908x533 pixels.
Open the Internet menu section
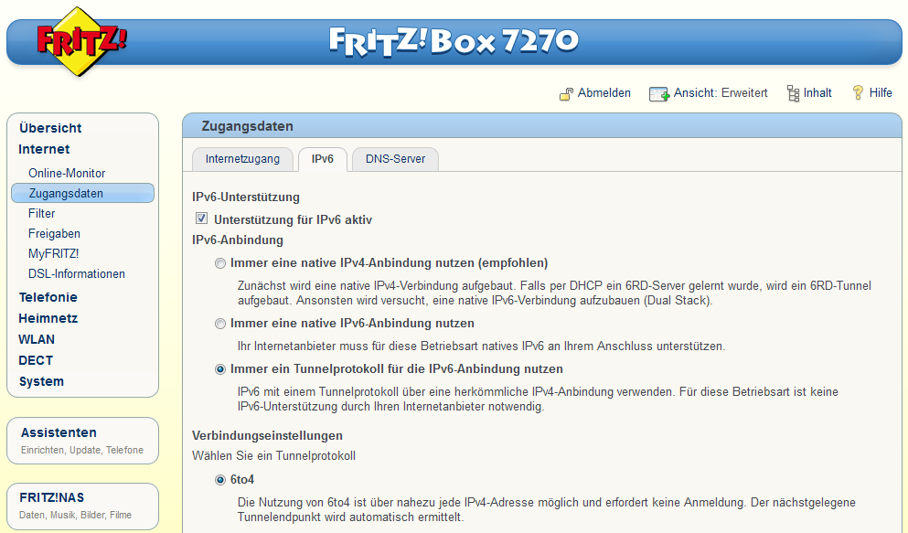tap(44, 149)
